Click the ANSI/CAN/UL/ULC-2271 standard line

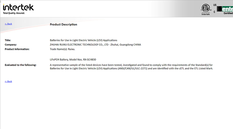coord(131,68)
